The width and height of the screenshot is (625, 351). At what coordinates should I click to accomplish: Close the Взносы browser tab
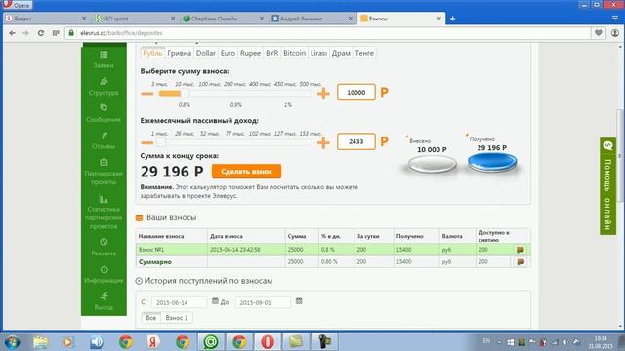click(x=438, y=19)
